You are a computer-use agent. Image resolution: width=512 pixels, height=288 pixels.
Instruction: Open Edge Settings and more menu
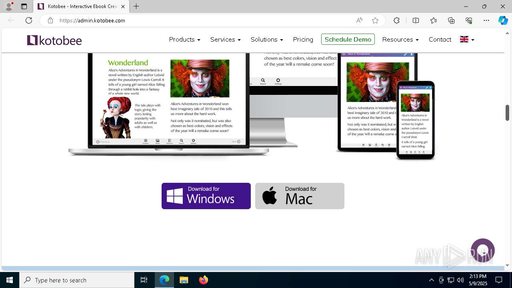486,20
